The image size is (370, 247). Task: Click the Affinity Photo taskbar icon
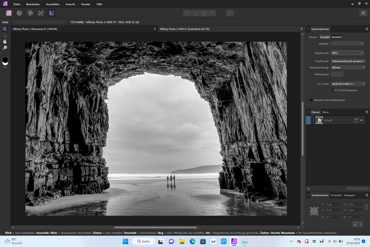click(234, 241)
